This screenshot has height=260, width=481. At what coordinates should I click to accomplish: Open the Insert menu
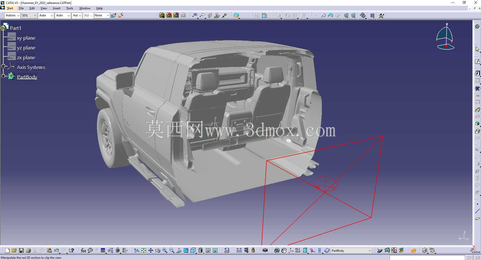coord(56,8)
